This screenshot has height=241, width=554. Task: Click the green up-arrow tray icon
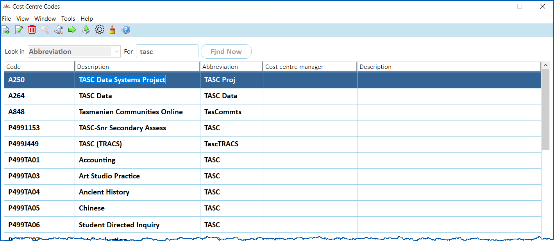click(x=86, y=30)
